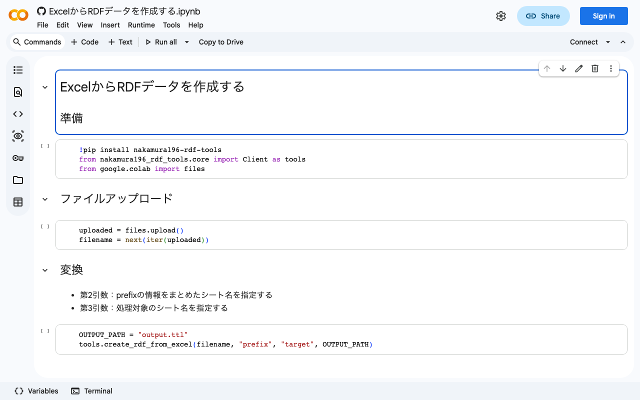Open the table of contents sidebar
Screen dimensions: 640x400
[x=18, y=70]
